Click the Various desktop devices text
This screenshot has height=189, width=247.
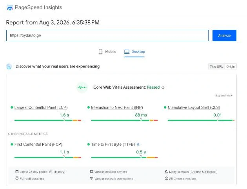pyautogui.click(x=111, y=172)
